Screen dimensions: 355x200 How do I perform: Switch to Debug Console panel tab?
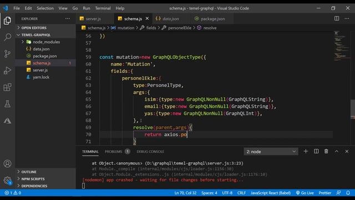(x=150, y=152)
